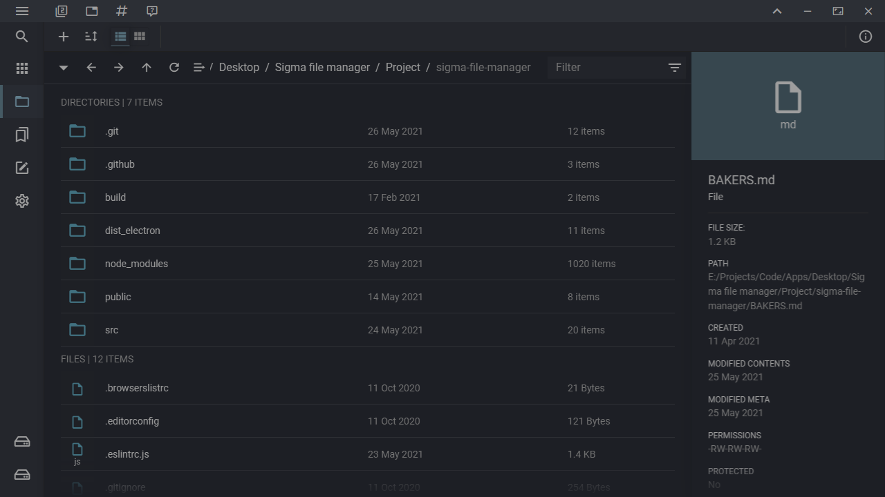Screen dimensions: 885x497
Task: Open the window panel icon in title bar
Action: (92, 11)
